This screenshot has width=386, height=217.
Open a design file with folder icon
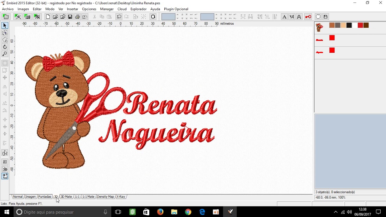click(55, 17)
